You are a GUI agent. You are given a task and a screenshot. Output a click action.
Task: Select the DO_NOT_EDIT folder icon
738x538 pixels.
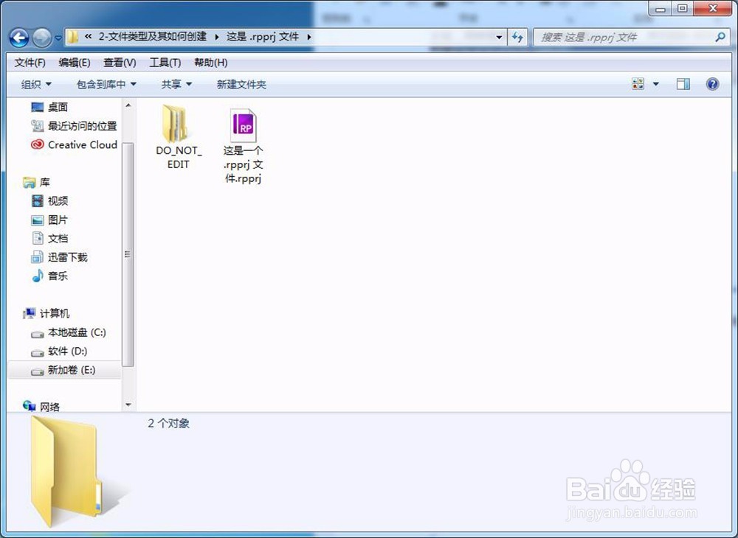[x=175, y=123]
